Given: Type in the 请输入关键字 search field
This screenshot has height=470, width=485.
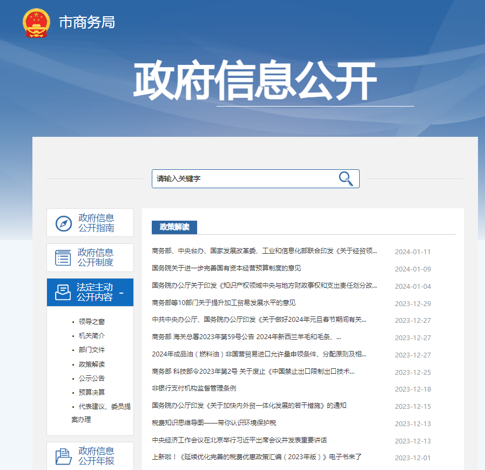Looking at the screenshot, I should (243, 178).
